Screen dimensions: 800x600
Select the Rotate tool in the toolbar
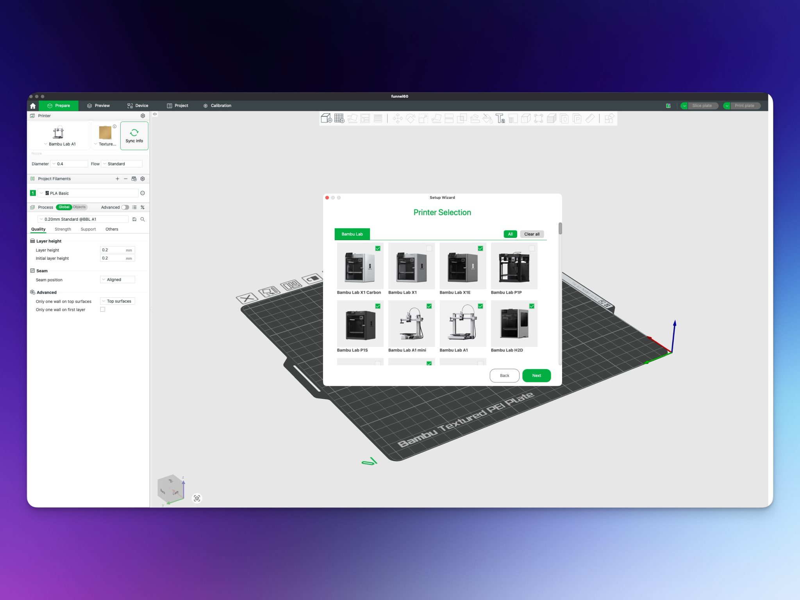click(411, 118)
